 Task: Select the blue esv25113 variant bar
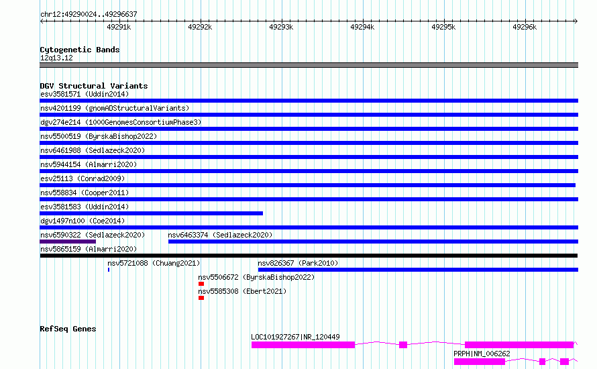click(308, 185)
